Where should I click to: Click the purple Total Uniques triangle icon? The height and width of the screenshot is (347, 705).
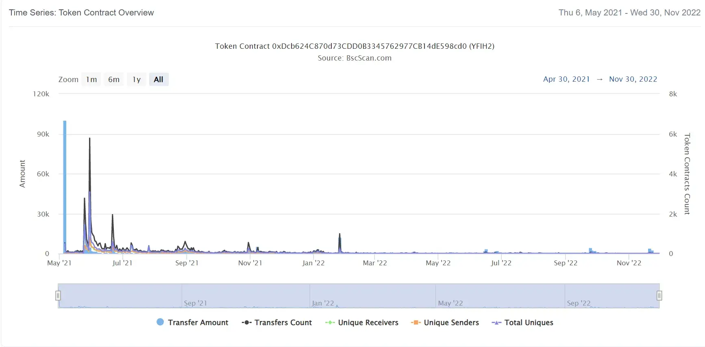[496, 322]
